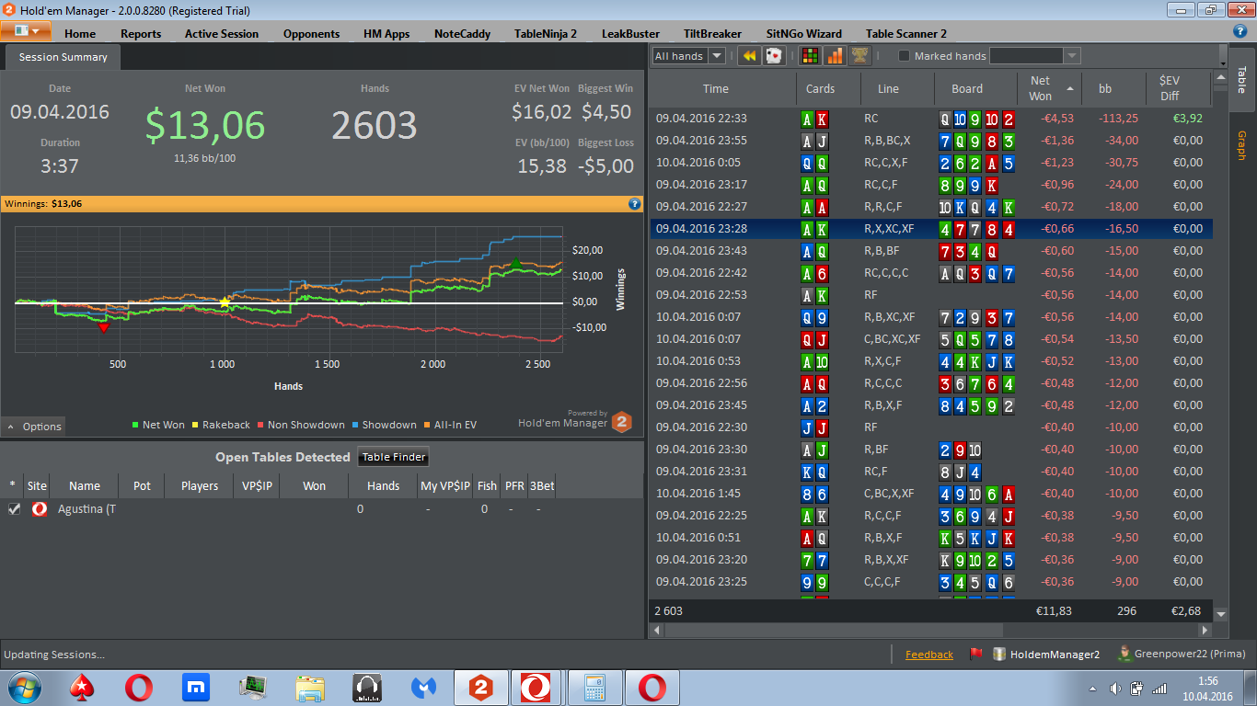Sort by the $EV Diff column header
1257x706 pixels.
coord(1179,89)
